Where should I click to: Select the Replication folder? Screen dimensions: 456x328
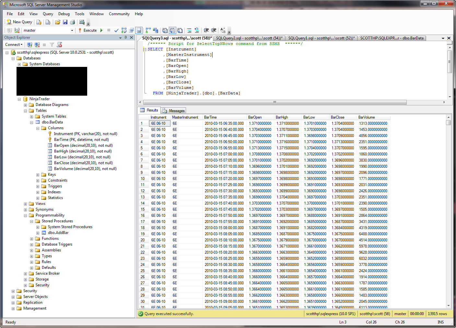[x=33, y=303]
